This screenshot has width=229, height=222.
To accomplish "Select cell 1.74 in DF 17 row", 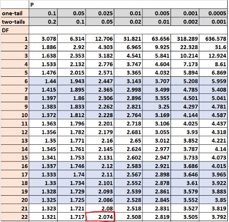I will tap(72, 175).
